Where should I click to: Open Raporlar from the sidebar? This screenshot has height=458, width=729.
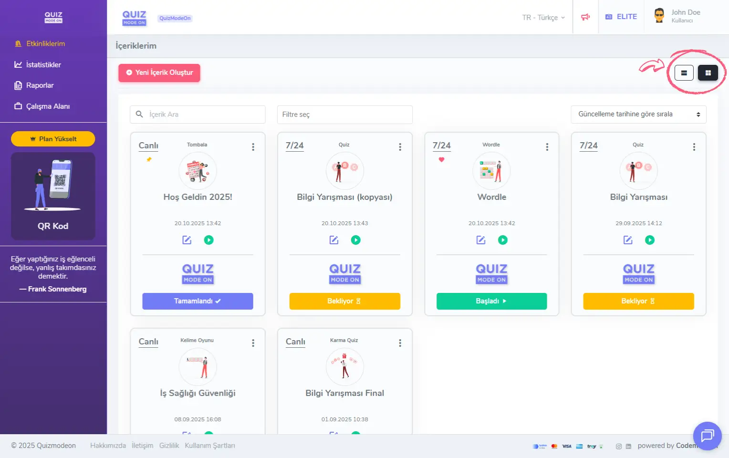click(40, 85)
